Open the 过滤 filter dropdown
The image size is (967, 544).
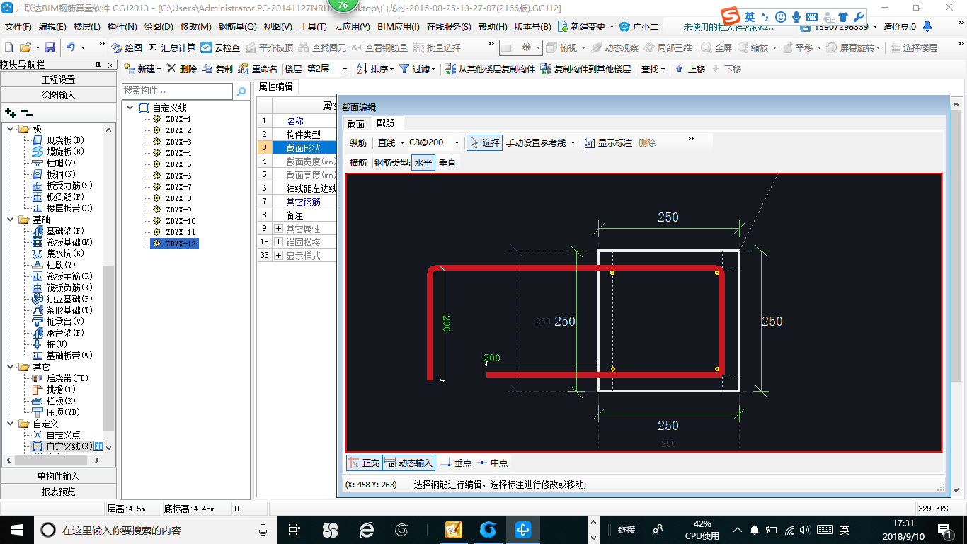[416, 69]
